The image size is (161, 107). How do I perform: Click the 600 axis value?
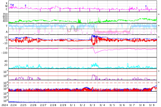point(5,16)
